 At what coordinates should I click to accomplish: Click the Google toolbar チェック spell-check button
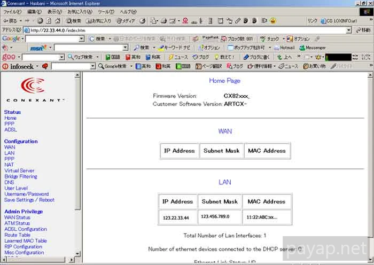[x=269, y=38]
